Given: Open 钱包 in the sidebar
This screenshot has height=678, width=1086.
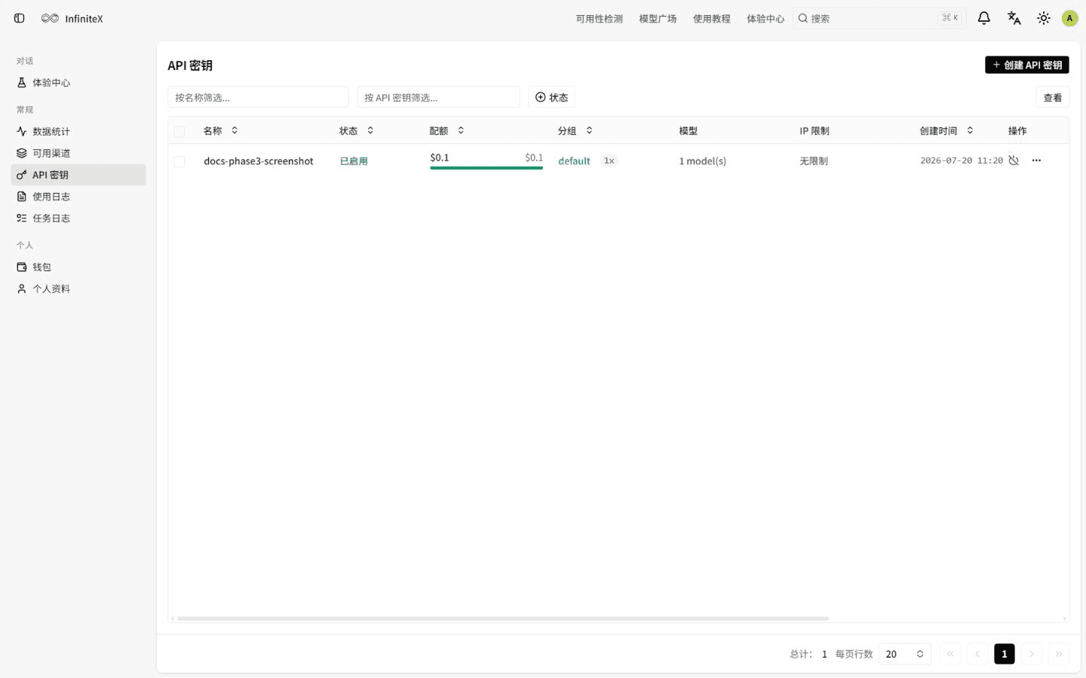Looking at the screenshot, I should (78, 267).
